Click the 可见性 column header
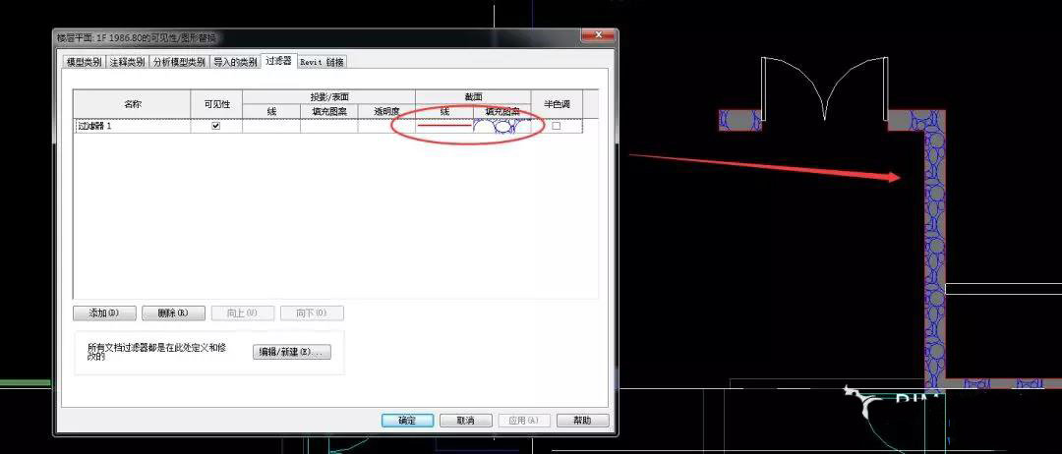This screenshot has width=1062, height=454. (x=216, y=104)
